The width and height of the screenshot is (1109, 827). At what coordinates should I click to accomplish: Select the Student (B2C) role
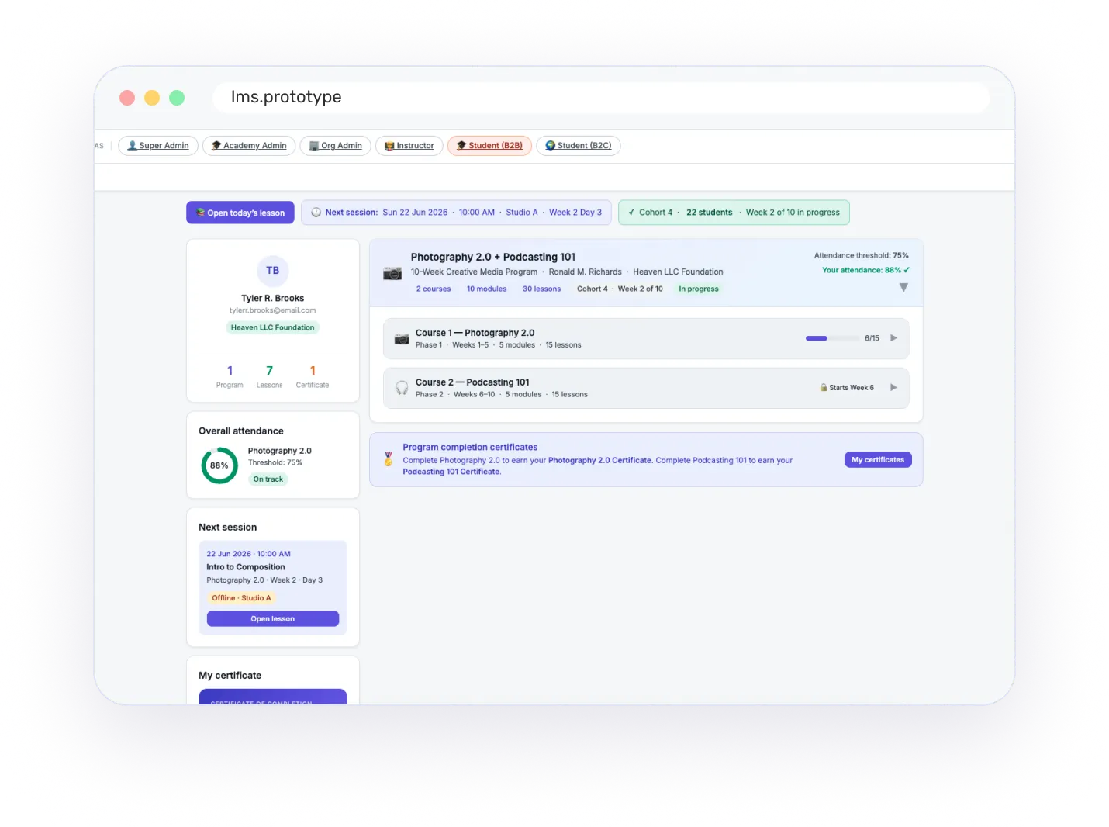tap(579, 146)
